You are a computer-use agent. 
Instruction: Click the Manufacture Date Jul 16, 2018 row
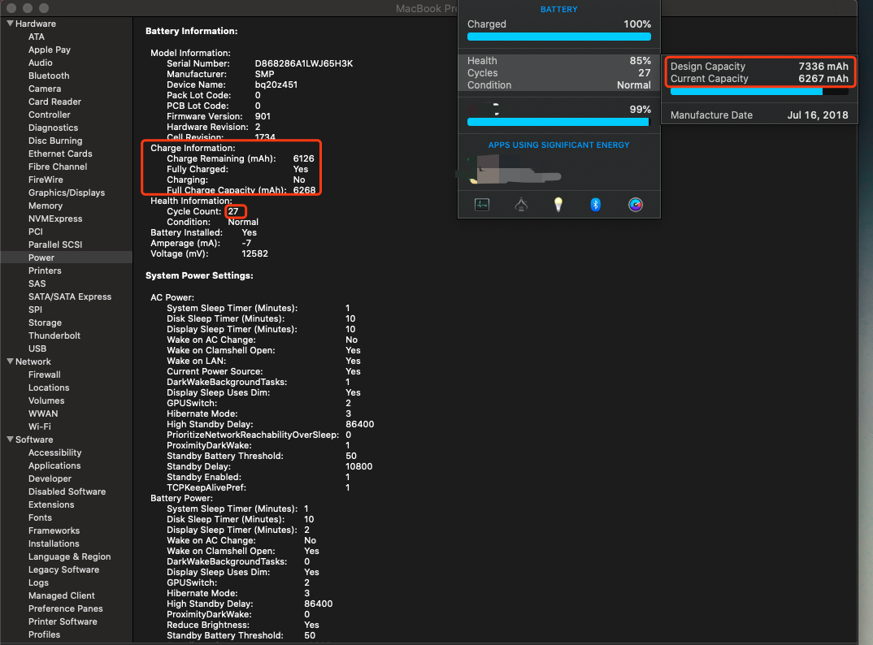click(759, 115)
